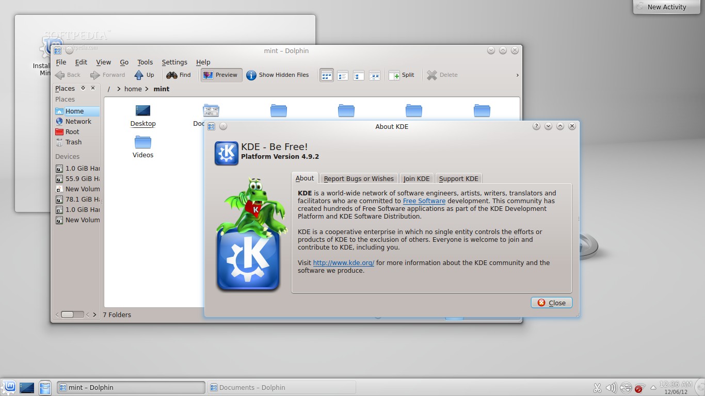Image resolution: width=705 pixels, height=396 pixels.
Task: Expand arrow before 'mint' in breadcrumb
Action: (x=147, y=89)
